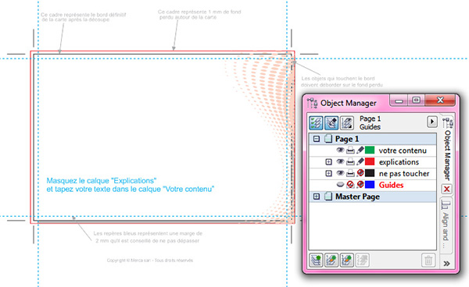Lock explications layer with pencil icon
The image size is (469, 287).
[360, 161]
